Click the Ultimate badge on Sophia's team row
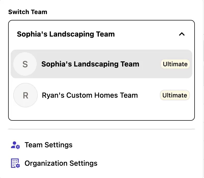Image resolution: width=204 pixels, height=178 pixels. (175, 64)
